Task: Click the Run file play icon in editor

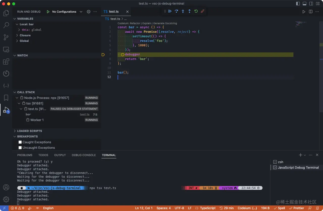Action: pos(304,12)
